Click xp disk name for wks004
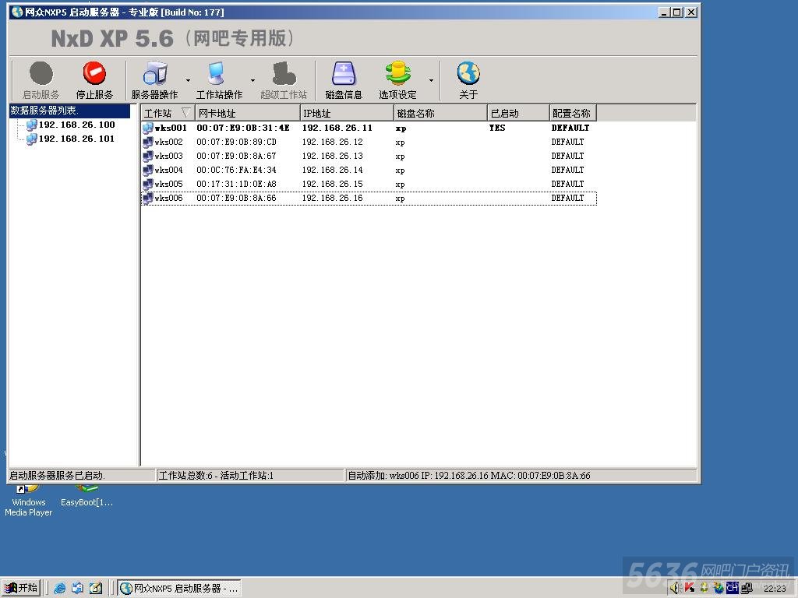 [400, 171]
